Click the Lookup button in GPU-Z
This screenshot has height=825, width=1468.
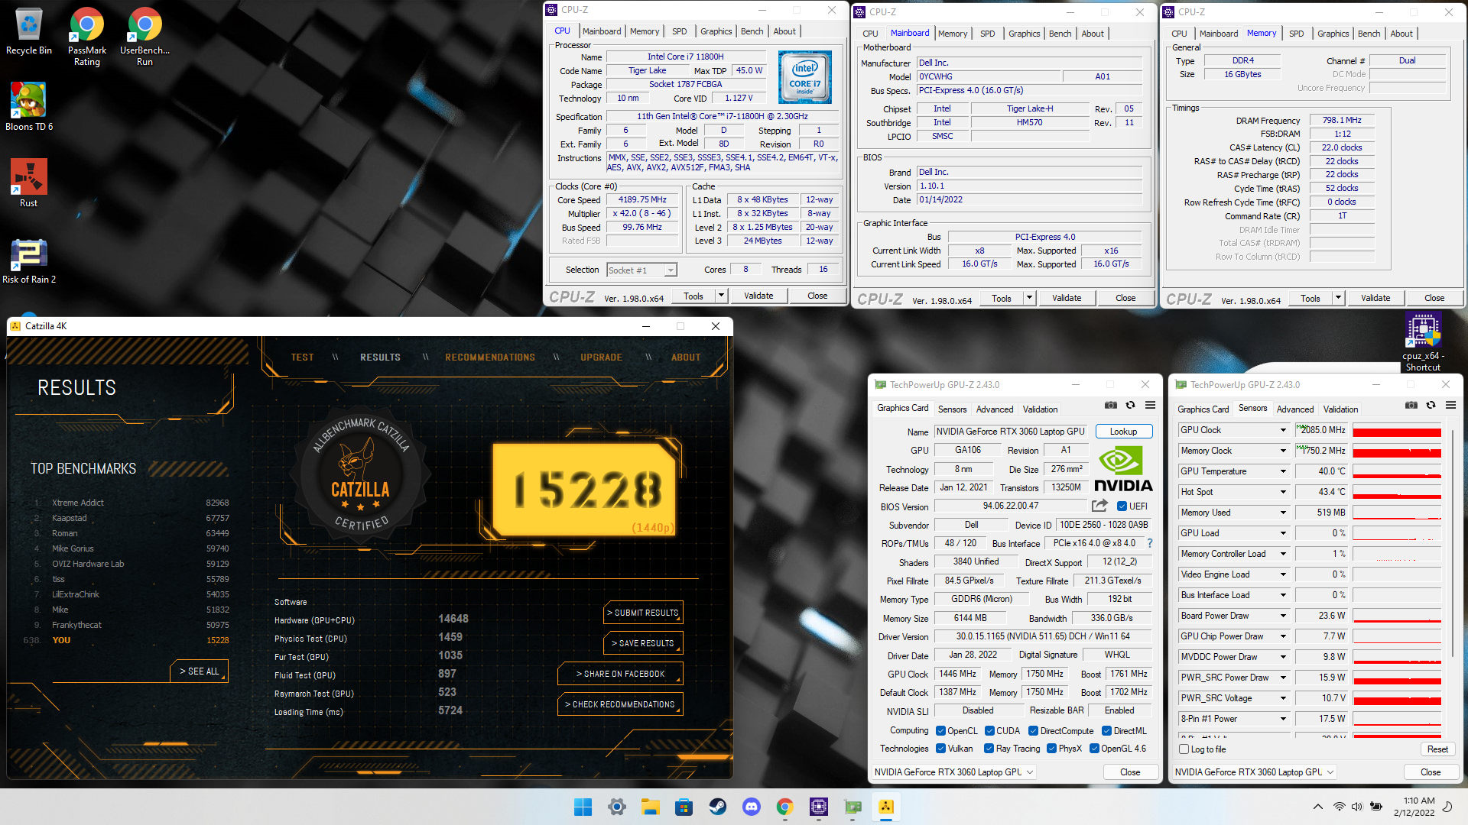pyautogui.click(x=1123, y=432)
